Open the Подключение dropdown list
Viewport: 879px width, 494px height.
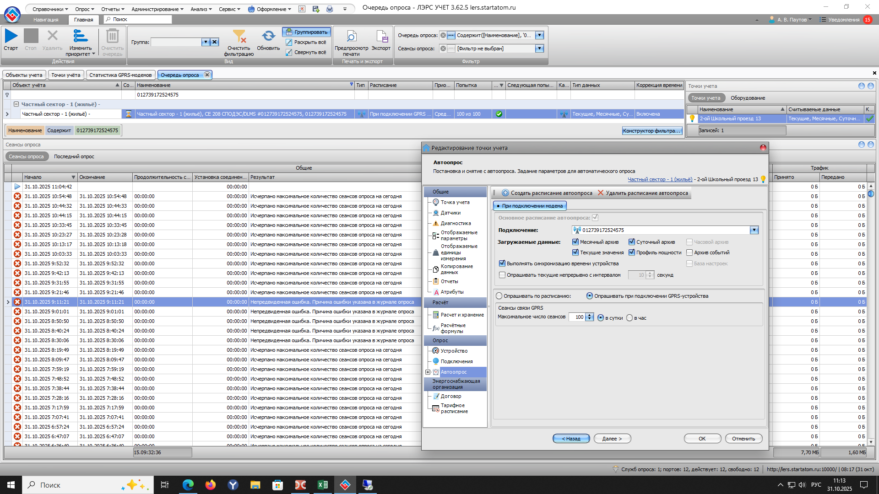pos(754,230)
